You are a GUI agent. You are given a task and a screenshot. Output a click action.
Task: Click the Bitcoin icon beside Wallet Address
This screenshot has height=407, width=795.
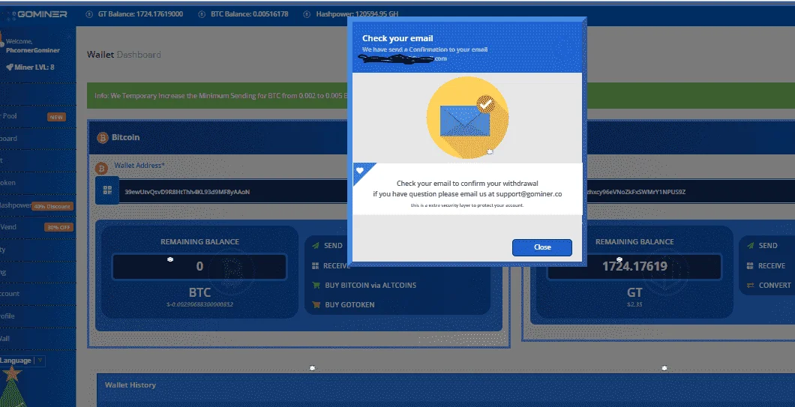coord(101,168)
